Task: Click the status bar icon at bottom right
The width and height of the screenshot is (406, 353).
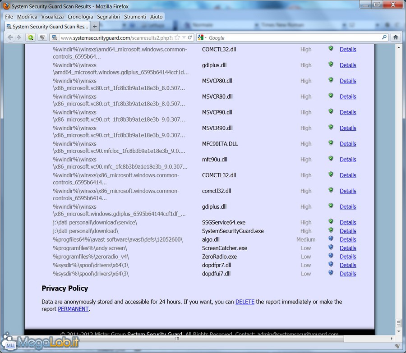Action: 397,346
